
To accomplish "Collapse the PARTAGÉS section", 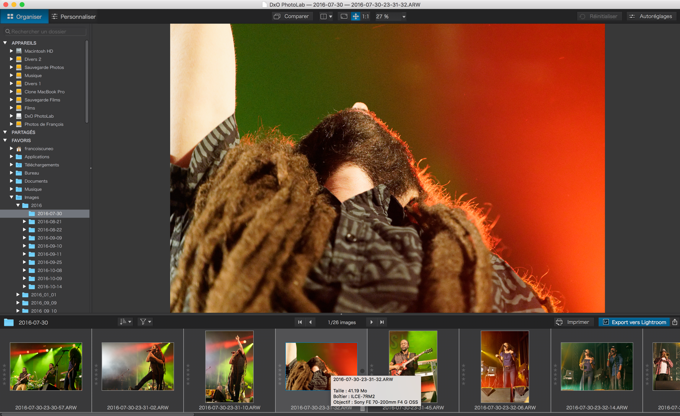I will 5,132.
